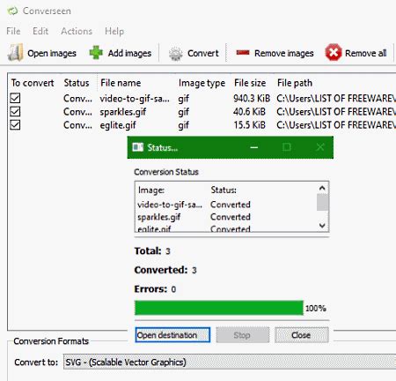
Task: Click the green 100% progress bar
Action: point(219,308)
